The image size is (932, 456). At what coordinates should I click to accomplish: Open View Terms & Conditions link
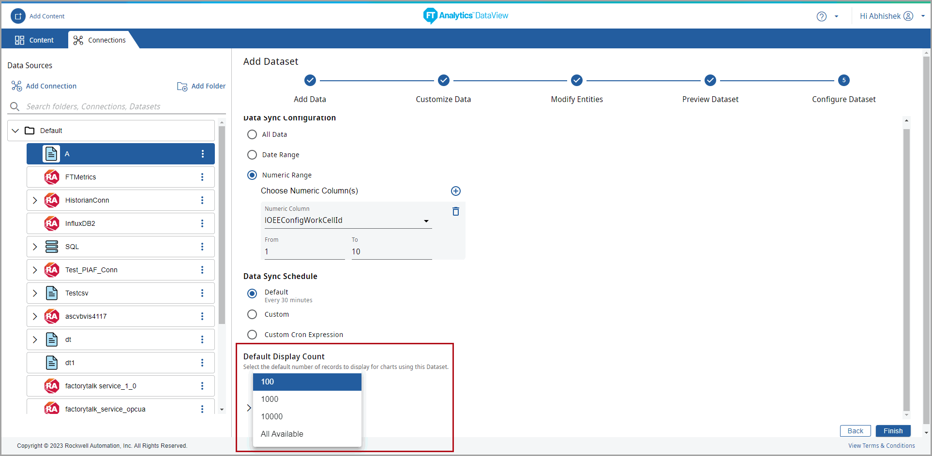click(x=881, y=446)
